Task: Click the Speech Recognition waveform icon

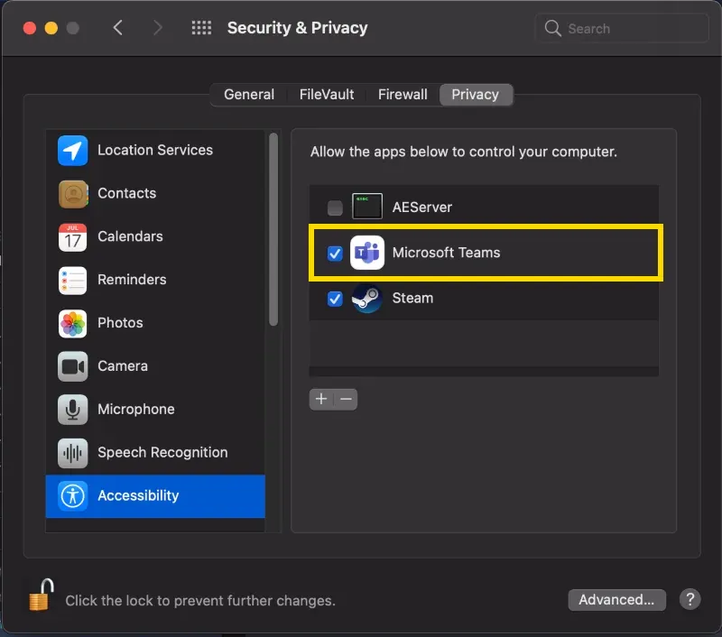Action: [x=73, y=453]
